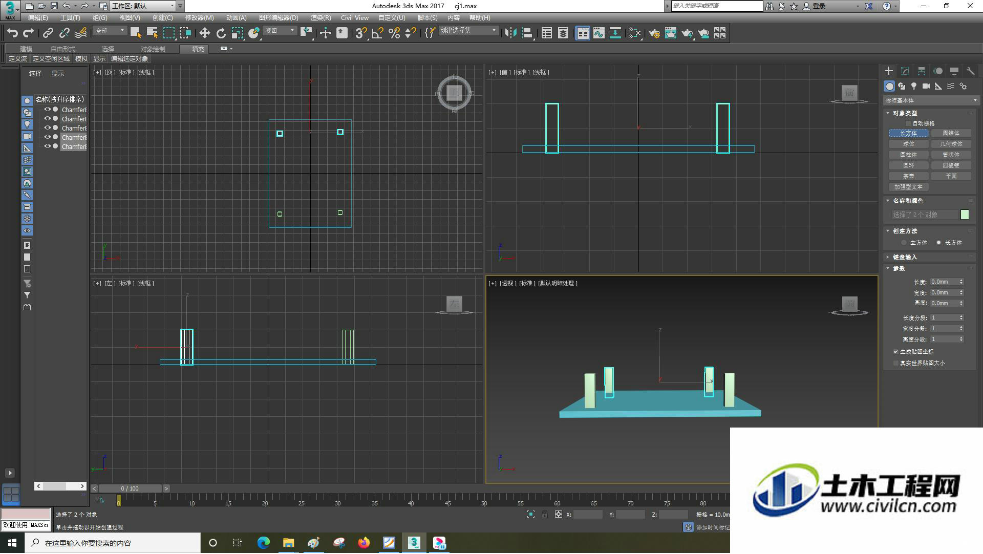Open the Render Setup teapot icon
The image size is (983, 554).
[654, 33]
